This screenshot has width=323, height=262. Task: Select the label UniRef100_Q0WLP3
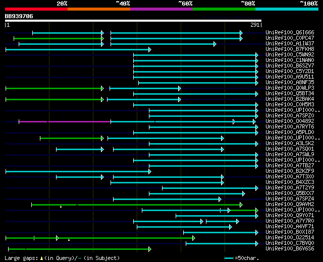tap(290, 88)
